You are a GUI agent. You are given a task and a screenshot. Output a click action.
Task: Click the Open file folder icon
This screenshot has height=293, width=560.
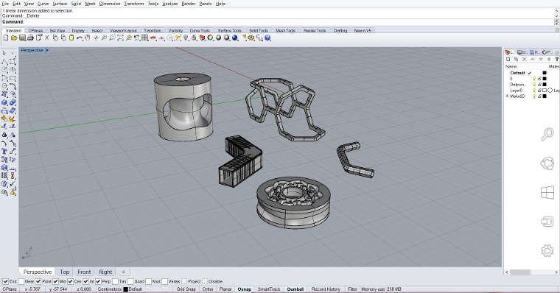[x=14, y=38]
